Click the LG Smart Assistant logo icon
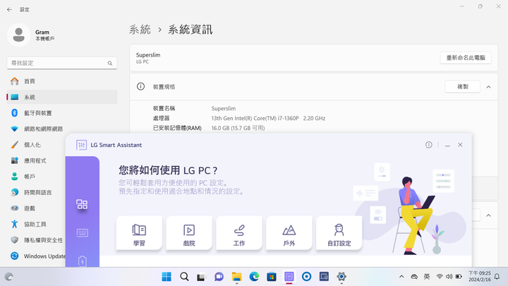508x286 pixels. coord(81,145)
